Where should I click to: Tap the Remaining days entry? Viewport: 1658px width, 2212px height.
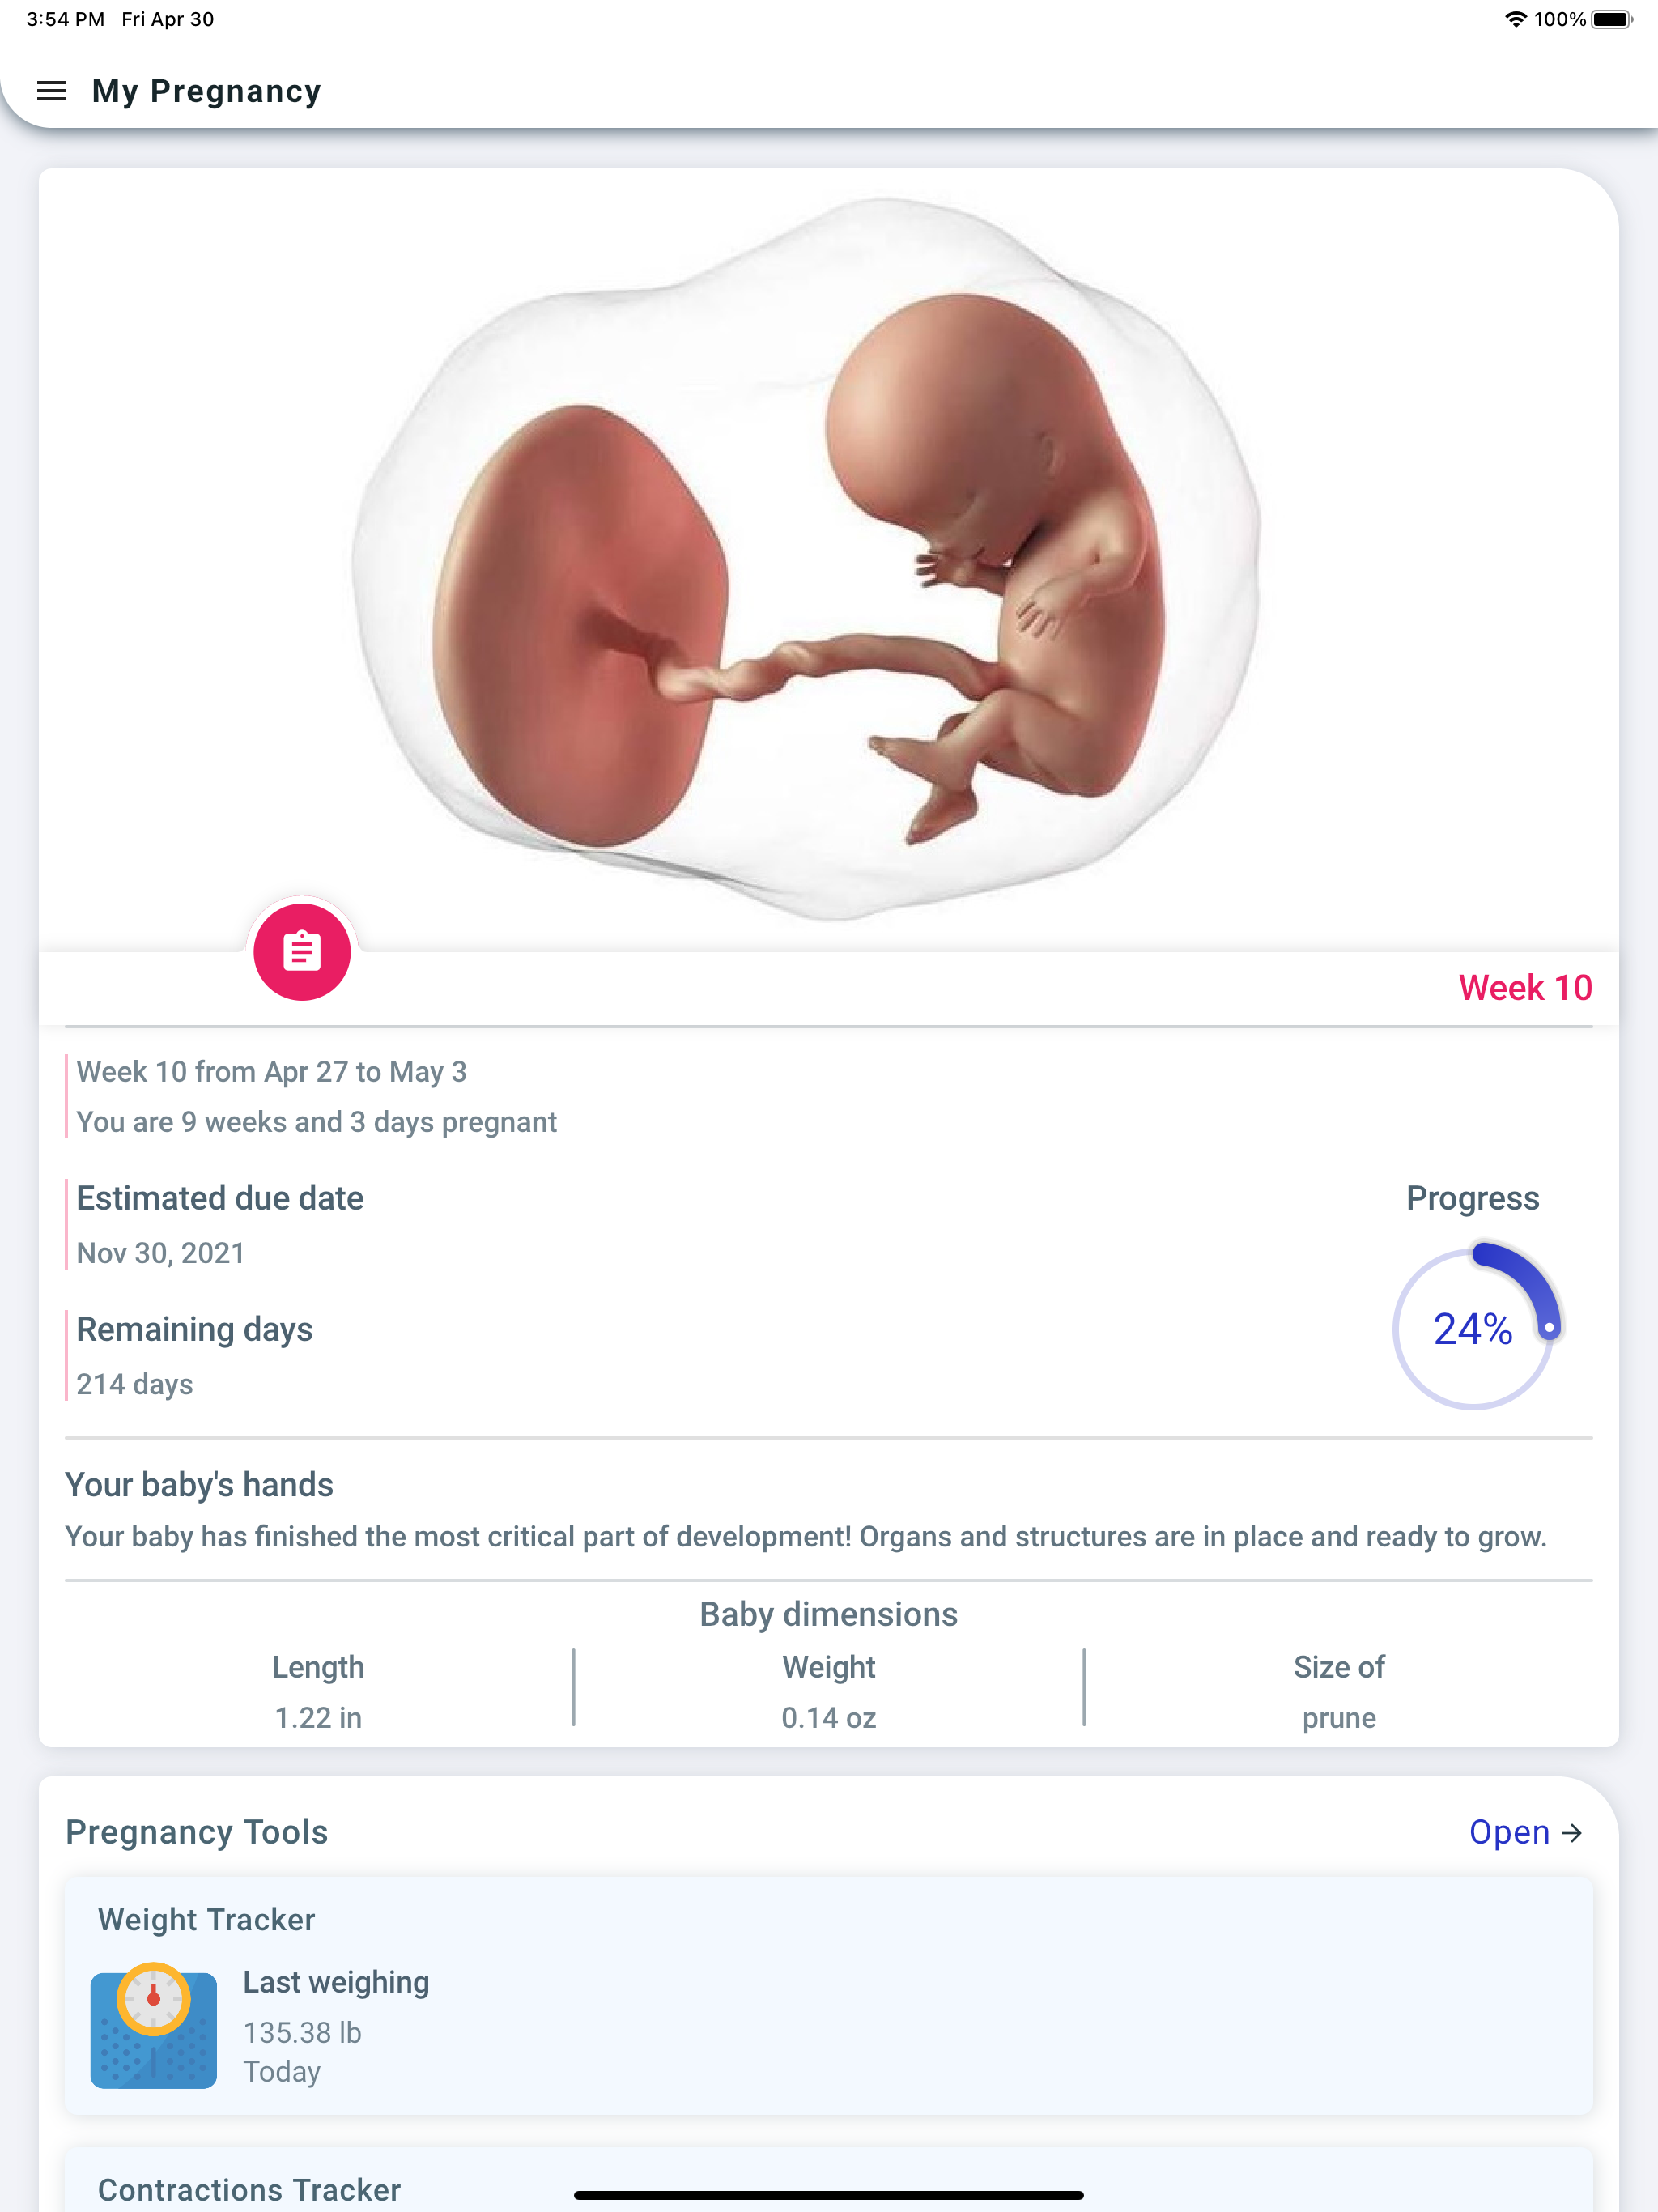pyautogui.click(x=194, y=1356)
